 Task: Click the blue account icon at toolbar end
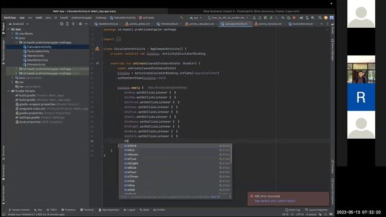tap(332, 17)
